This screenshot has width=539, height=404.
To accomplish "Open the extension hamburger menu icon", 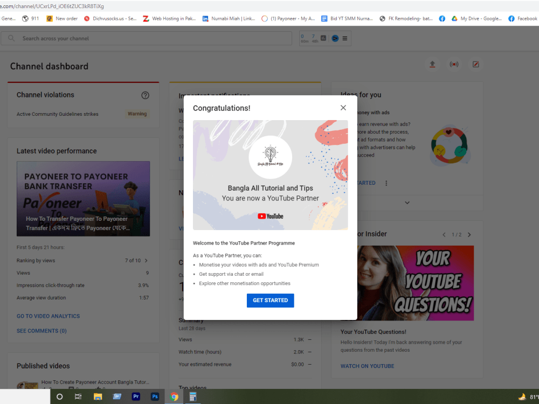I will pyautogui.click(x=345, y=38).
